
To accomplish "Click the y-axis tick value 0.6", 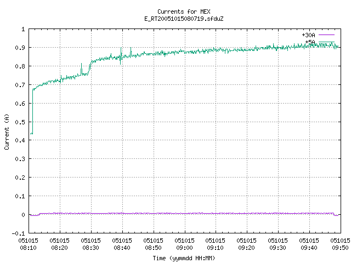I will (20, 104).
